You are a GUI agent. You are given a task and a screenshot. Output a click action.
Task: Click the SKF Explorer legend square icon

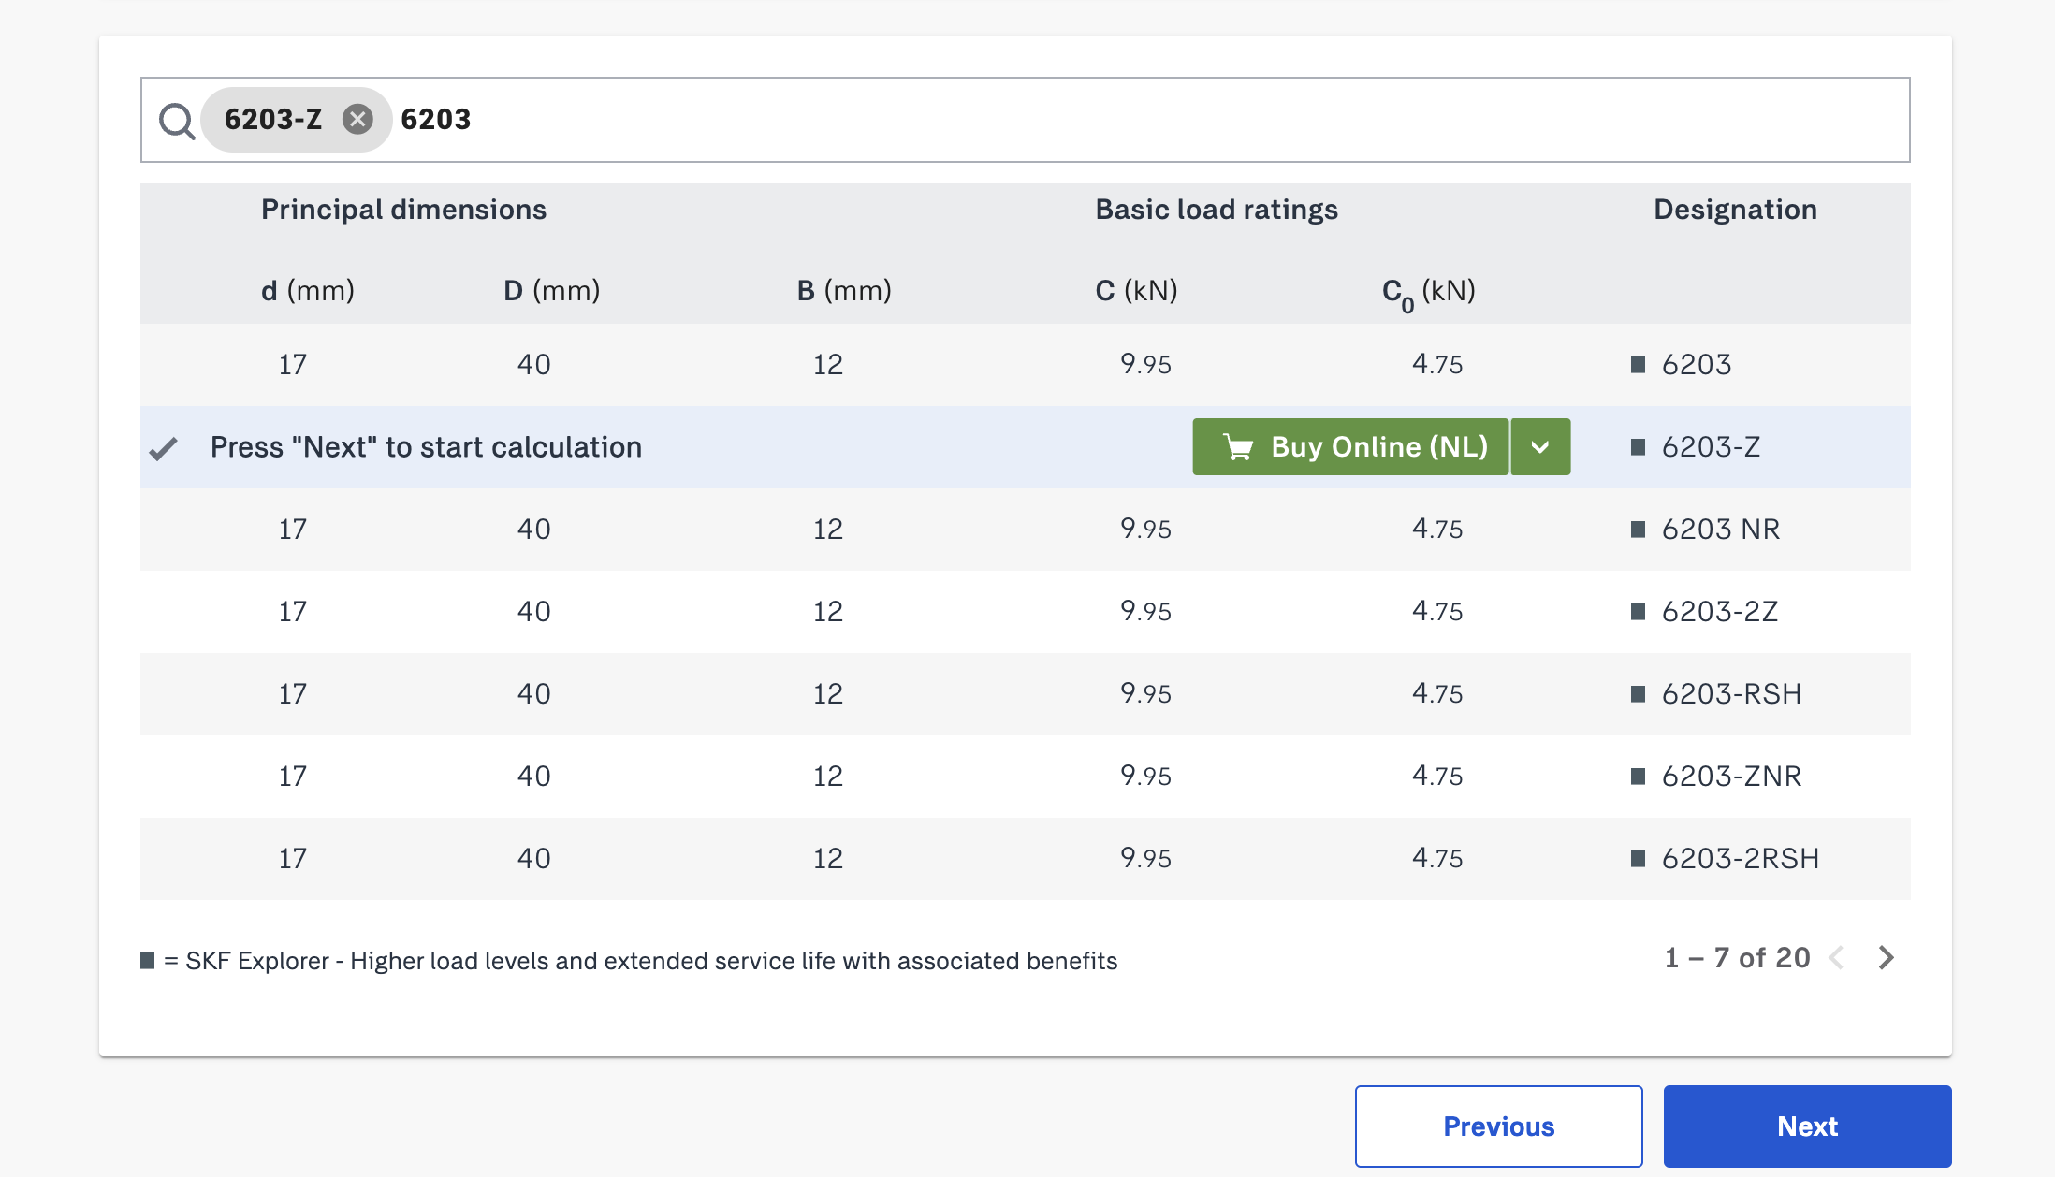(x=147, y=961)
